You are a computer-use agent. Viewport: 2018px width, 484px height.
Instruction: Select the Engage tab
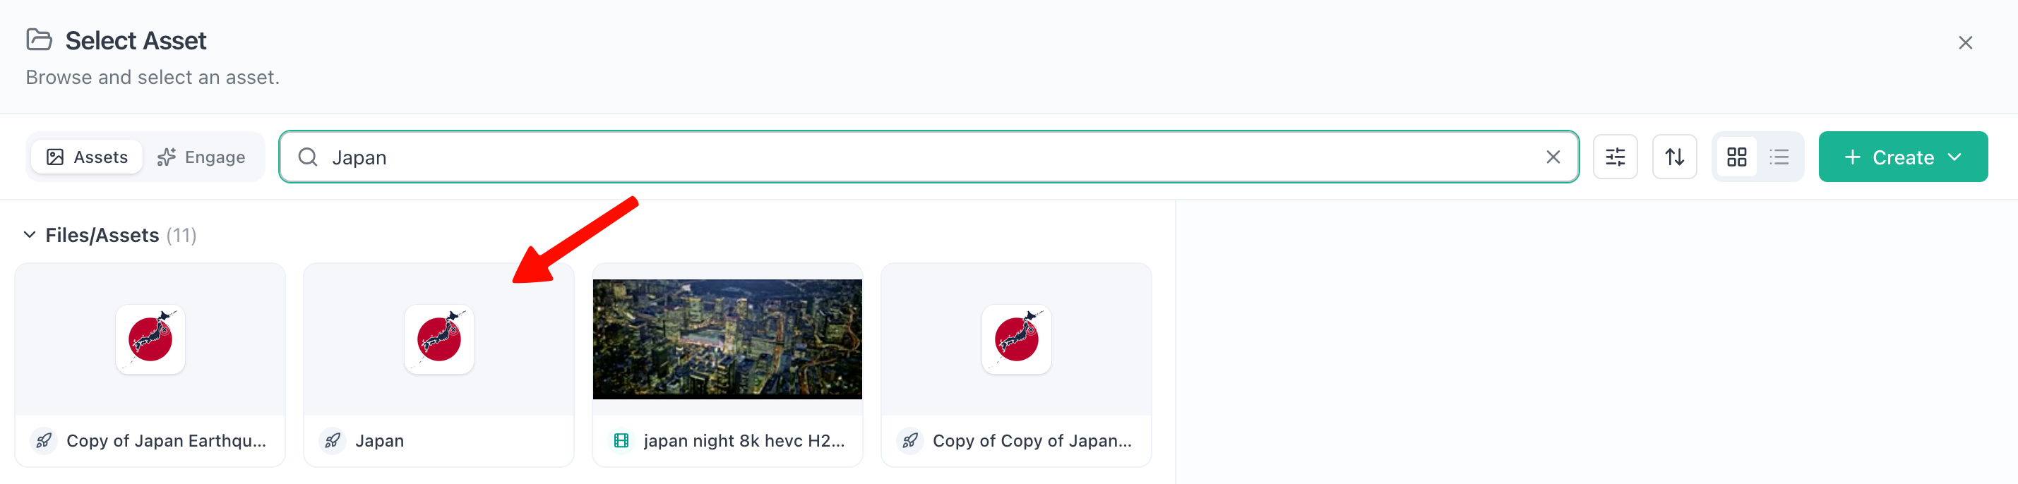pos(201,157)
